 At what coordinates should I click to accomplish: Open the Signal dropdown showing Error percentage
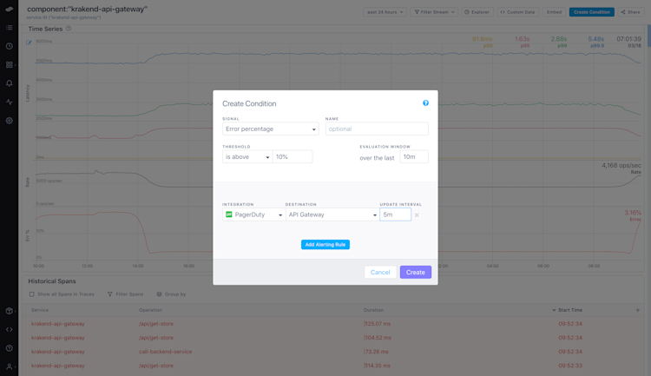point(270,129)
